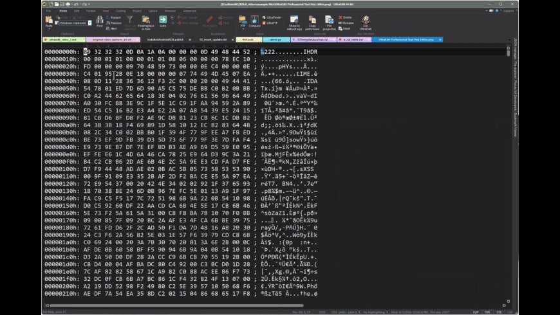Switch to the InstalledAndroidSDK.pcklist file tab

[165, 40]
